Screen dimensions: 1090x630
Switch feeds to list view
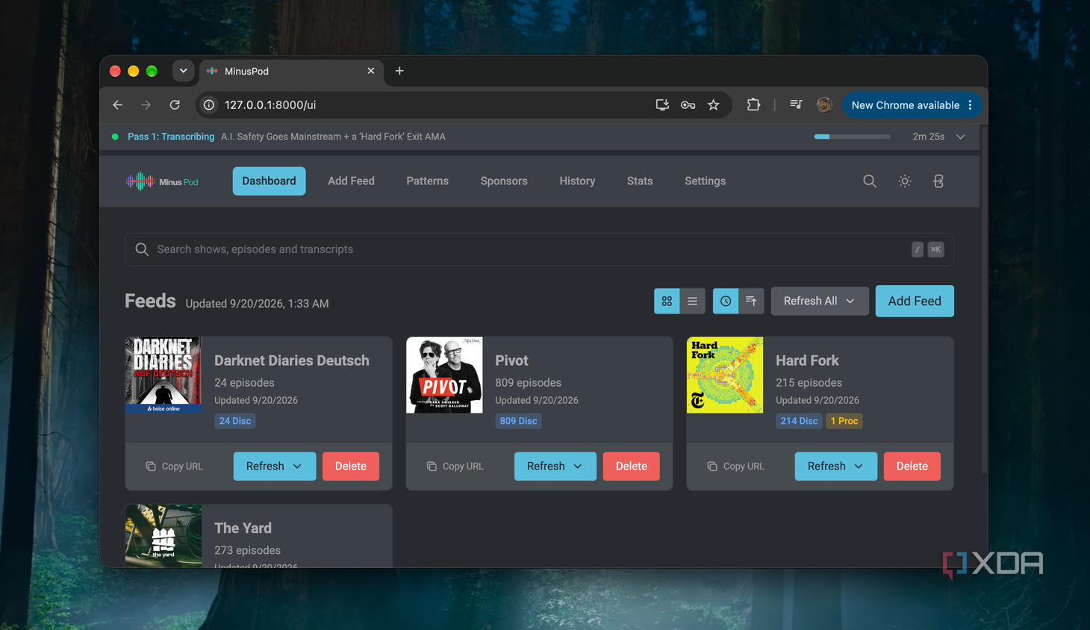[692, 301]
